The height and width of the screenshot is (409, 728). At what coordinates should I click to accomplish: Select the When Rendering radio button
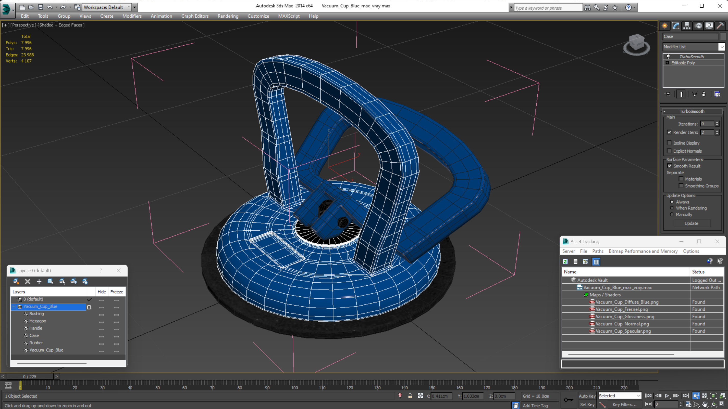(672, 208)
